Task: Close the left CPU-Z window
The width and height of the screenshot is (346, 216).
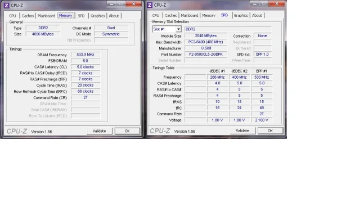Action: point(134,4)
